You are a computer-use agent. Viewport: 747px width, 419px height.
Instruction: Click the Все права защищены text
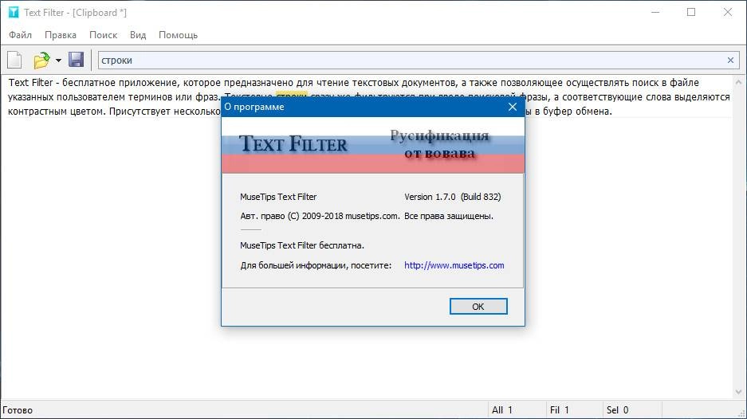(449, 216)
